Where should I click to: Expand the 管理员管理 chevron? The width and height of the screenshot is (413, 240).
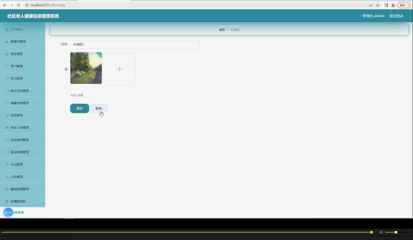[40, 42]
